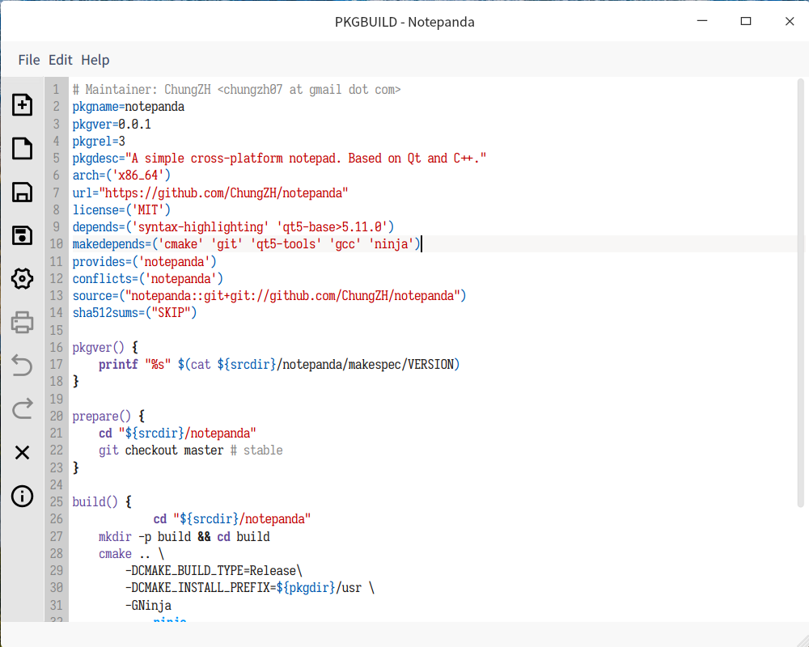The width and height of the screenshot is (809, 647).
Task: Open a file using the blank page icon
Action: tap(22, 149)
